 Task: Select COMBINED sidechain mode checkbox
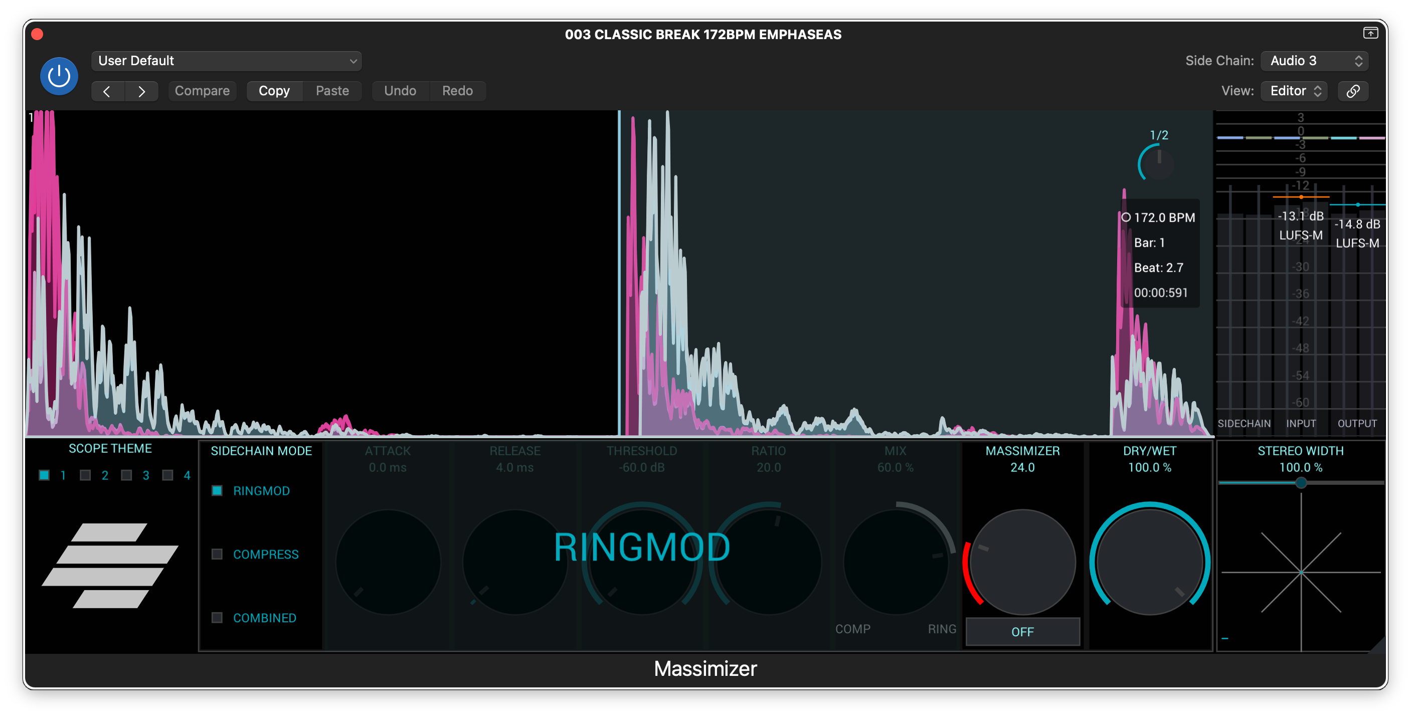click(217, 618)
